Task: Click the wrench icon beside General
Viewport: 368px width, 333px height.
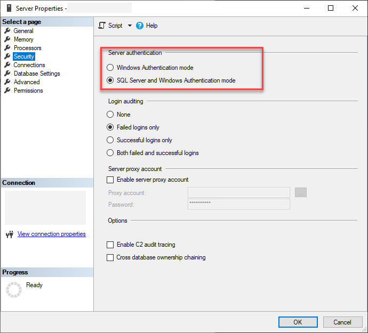Action: (7, 31)
